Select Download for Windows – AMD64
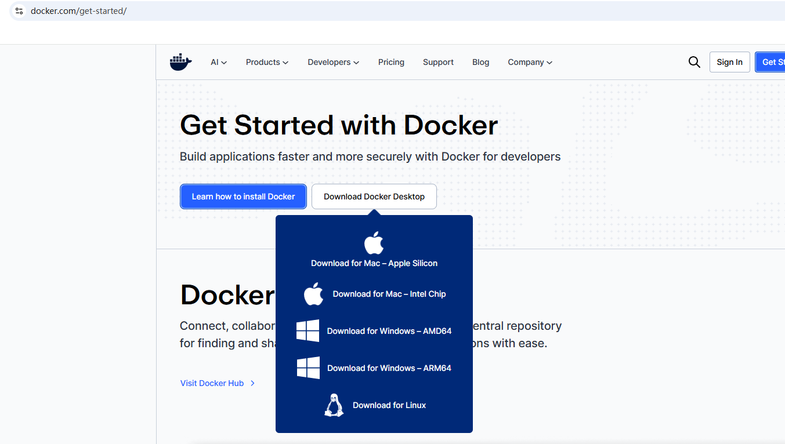 point(389,331)
